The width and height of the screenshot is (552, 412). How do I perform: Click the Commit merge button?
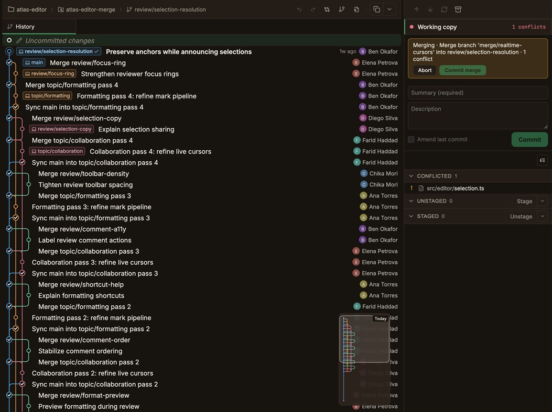point(462,70)
